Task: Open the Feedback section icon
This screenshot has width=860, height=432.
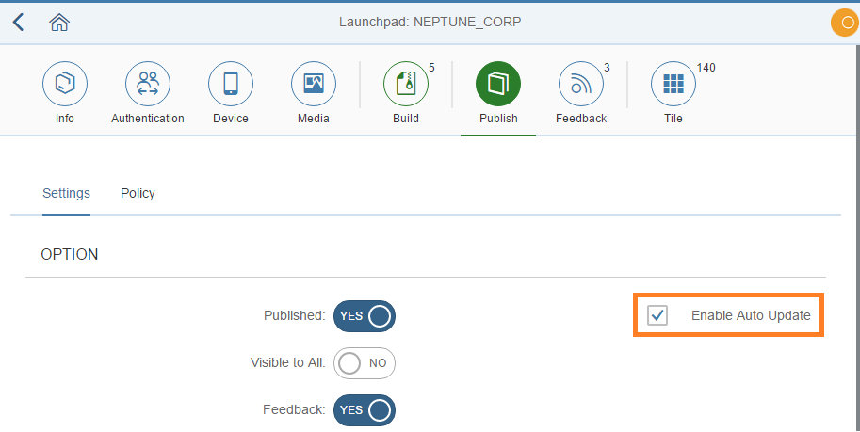Action: point(581,85)
